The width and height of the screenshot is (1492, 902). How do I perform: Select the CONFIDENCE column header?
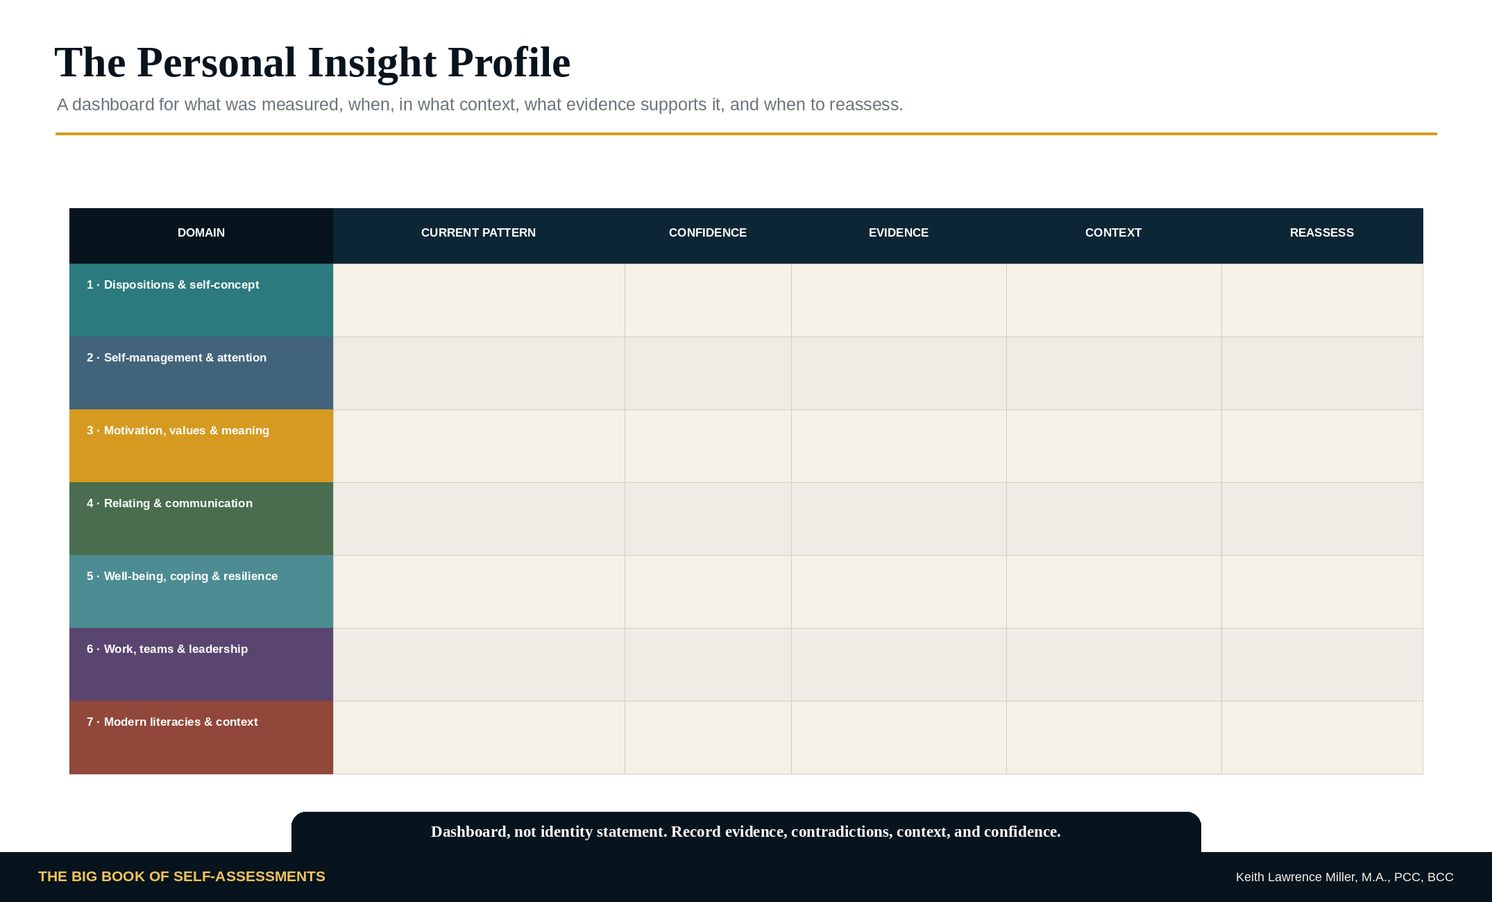[708, 236]
